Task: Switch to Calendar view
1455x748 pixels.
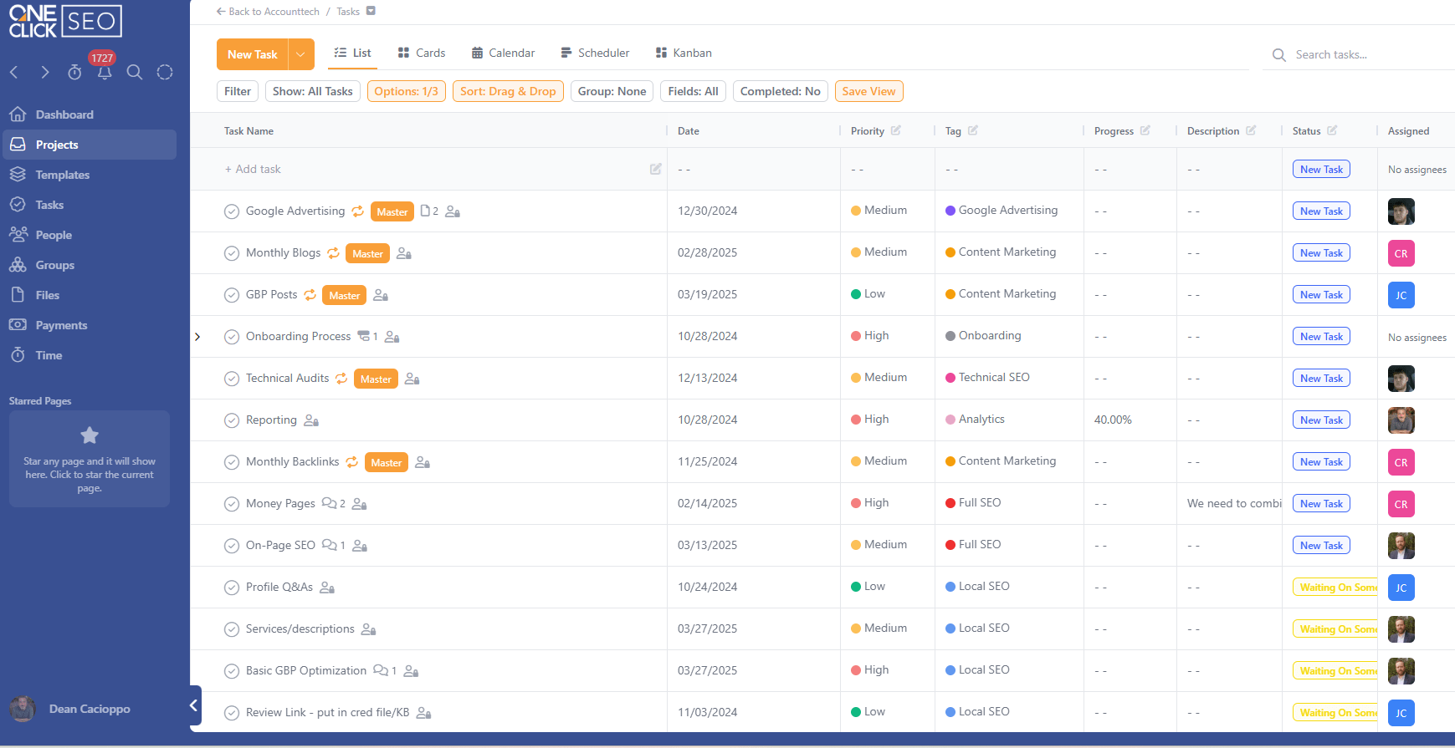Action: (503, 53)
